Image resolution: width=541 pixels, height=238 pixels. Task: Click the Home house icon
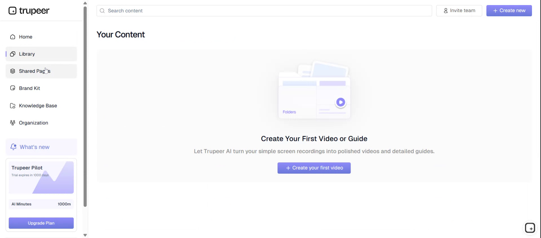(13, 37)
